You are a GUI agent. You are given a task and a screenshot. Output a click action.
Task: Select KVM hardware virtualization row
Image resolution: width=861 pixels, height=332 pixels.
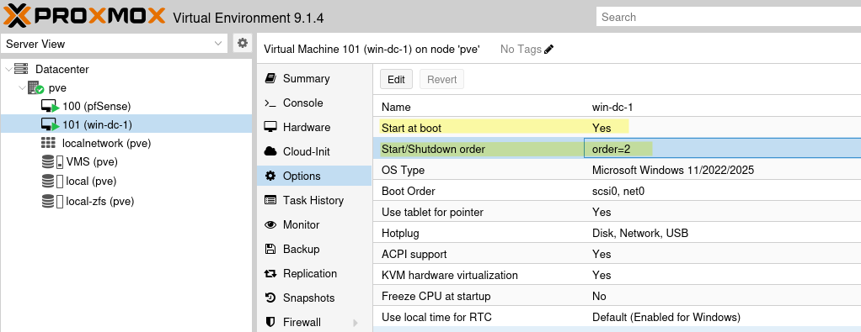pos(617,275)
